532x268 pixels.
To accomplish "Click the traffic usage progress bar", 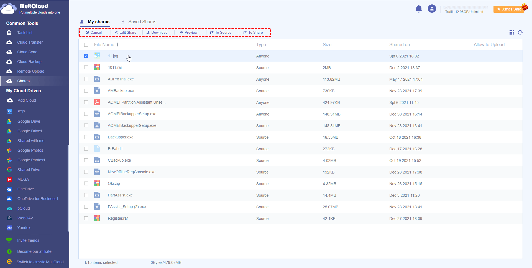I will [x=465, y=7].
